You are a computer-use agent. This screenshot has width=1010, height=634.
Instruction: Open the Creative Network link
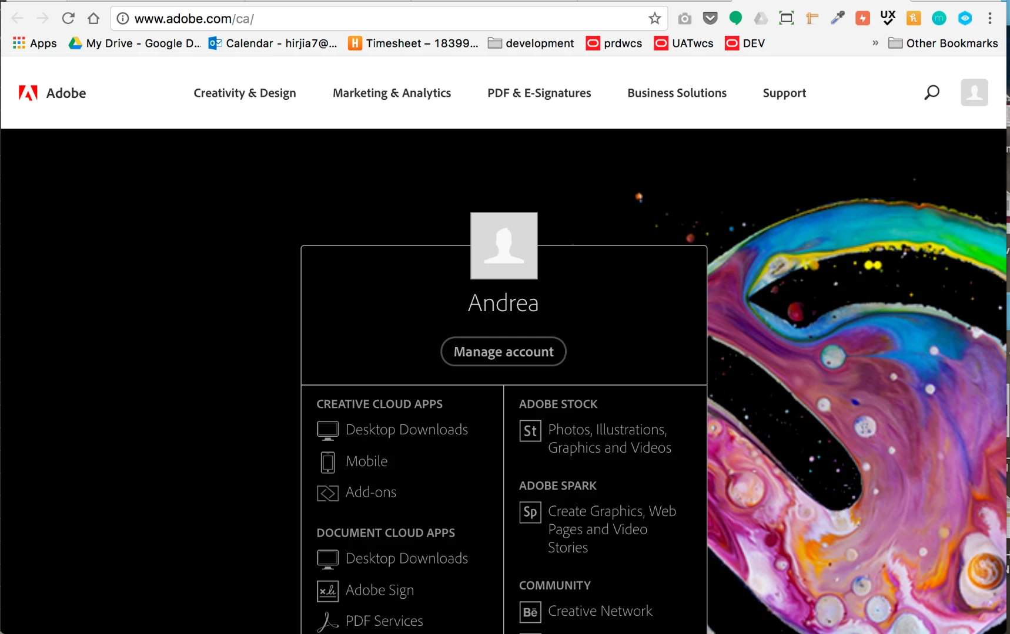(x=600, y=611)
